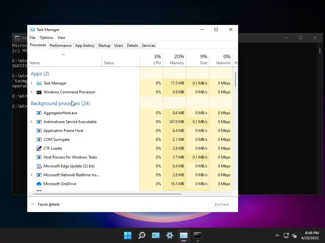Click Task Manager icon on the taskbar

[184, 235]
